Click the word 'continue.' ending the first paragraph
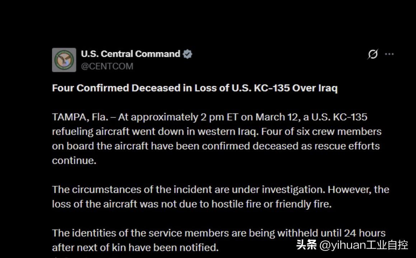This screenshot has height=258, width=416. tap(74, 161)
